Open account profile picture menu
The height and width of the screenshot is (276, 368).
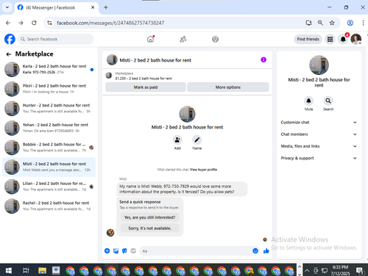[x=356, y=39]
